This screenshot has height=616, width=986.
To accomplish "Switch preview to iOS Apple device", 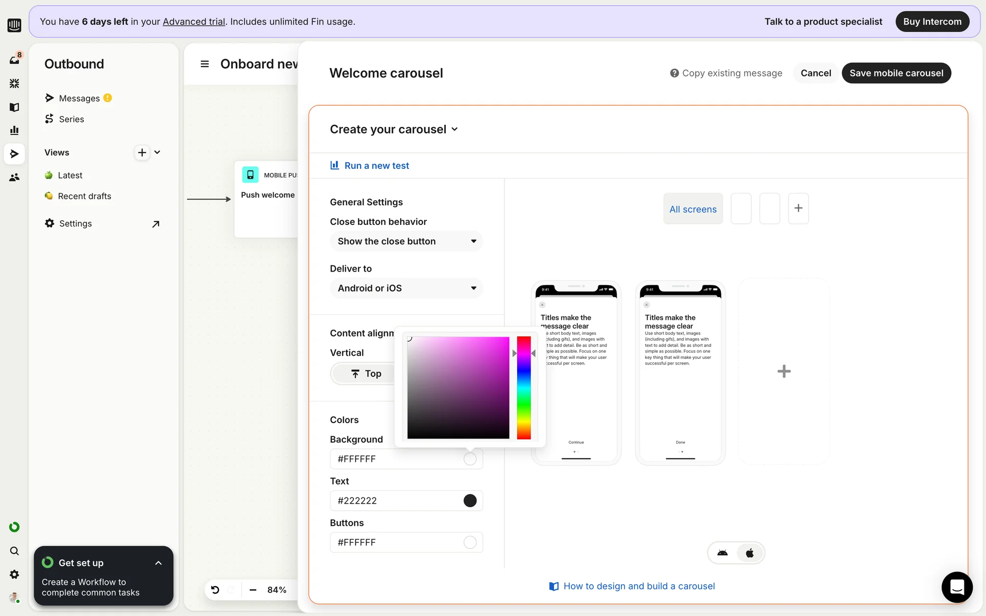I will [750, 553].
